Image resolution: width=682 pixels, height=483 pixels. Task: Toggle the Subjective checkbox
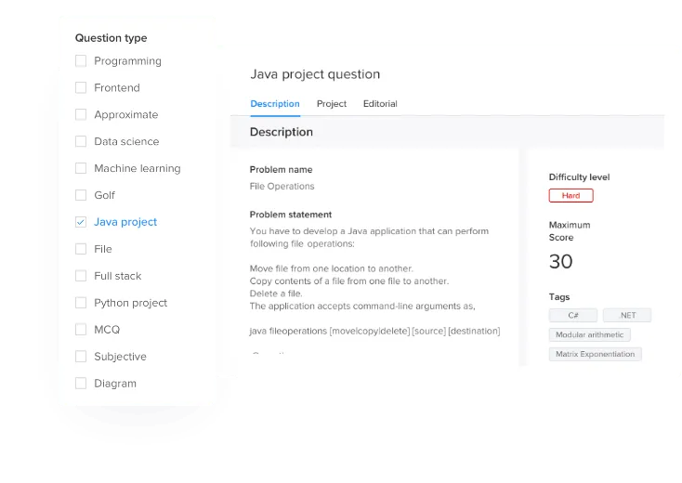click(x=81, y=357)
